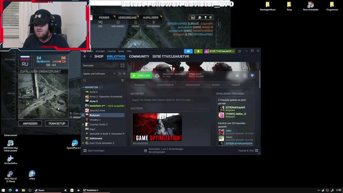Switch Steam to Big Picture mode
Viewport: 343px width, 193px height.
pyautogui.click(x=240, y=51)
